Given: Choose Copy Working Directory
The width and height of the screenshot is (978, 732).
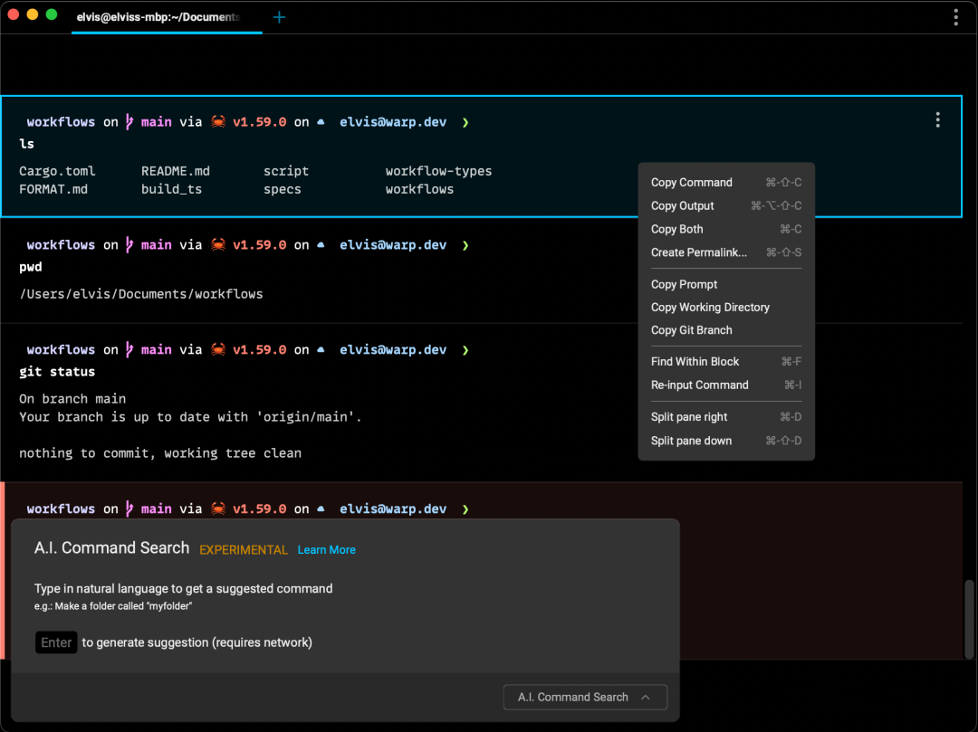Looking at the screenshot, I should 710,308.
